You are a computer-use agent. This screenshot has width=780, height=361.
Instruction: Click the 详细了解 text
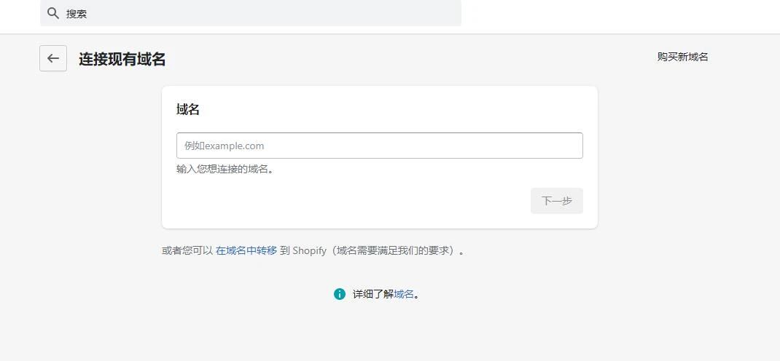click(373, 294)
